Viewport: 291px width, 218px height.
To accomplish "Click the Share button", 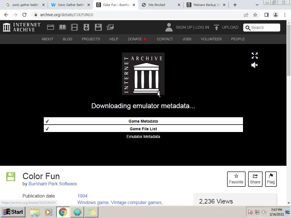I will tap(255, 179).
